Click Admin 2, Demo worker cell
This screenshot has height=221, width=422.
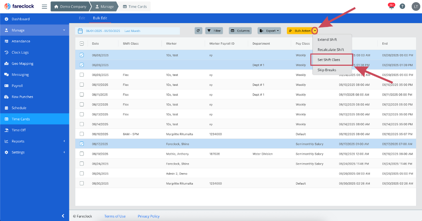[177, 174]
